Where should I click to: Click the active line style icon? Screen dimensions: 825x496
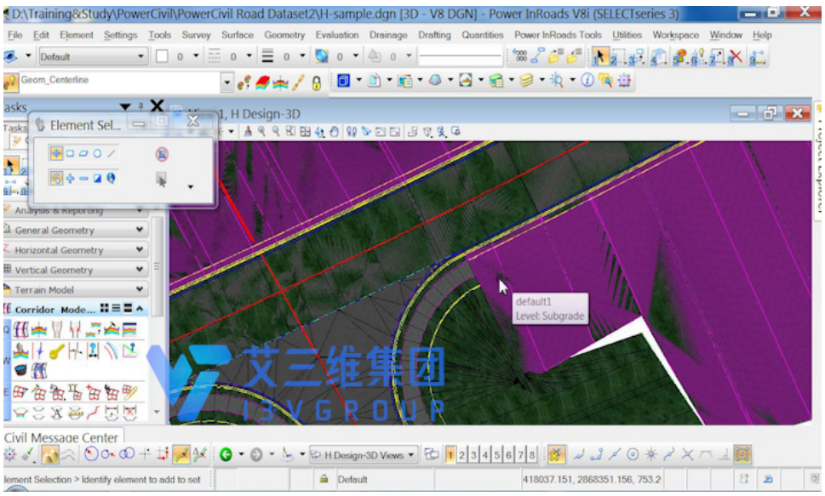pyautogui.click(x=215, y=56)
